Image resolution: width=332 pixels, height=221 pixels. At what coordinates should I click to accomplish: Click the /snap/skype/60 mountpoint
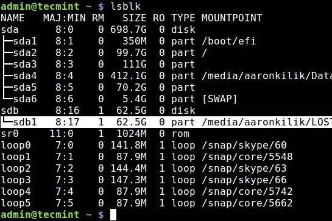pos(244,146)
